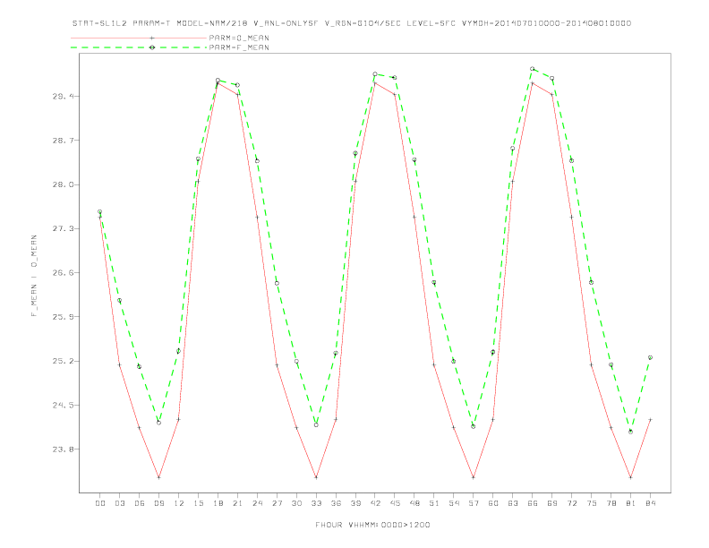
Task: Select red O_MEAN minimum point at hour 09
Action: click(158, 477)
